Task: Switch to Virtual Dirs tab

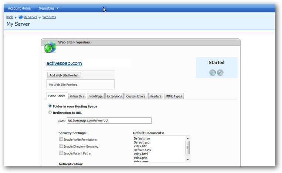Action: point(77,96)
